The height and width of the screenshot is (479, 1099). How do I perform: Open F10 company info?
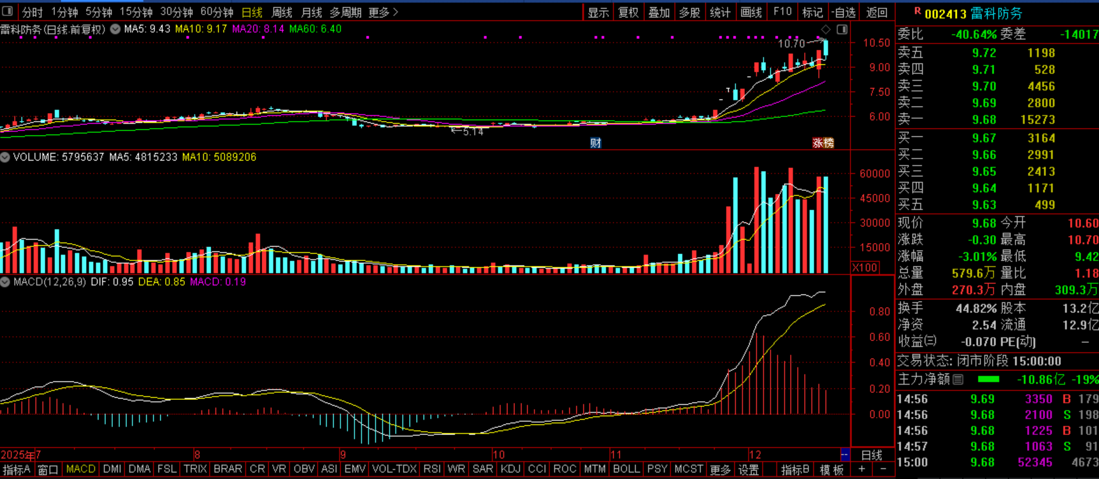click(782, 12)
